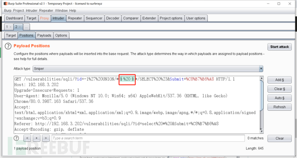This screenshot has height=158, width=297.
Task: Switch to the Repeater tab
Action: [75, 18]
